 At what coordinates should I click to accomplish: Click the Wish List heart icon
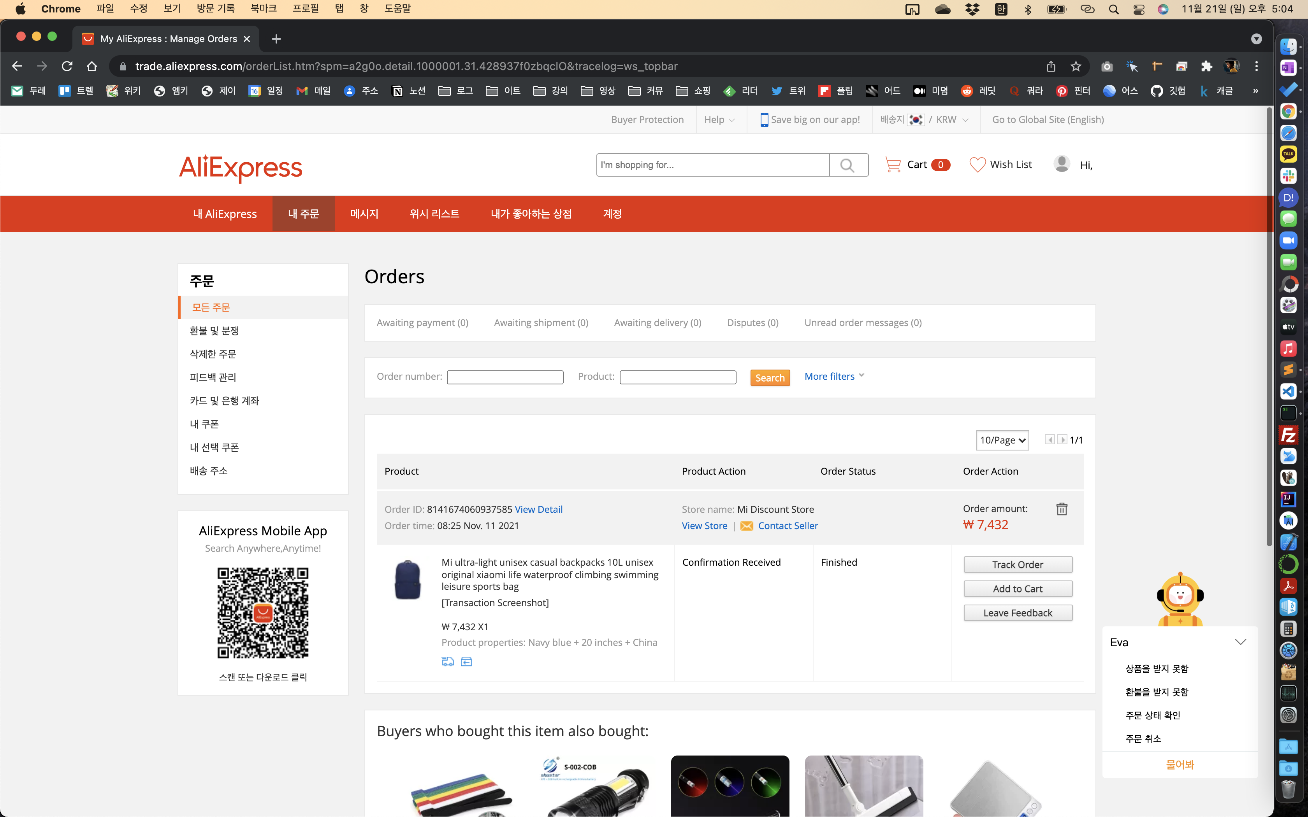pos(977,165)
